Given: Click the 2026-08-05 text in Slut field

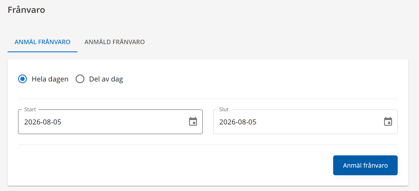Looking at the screenshot, I should (x=238, y=122).
